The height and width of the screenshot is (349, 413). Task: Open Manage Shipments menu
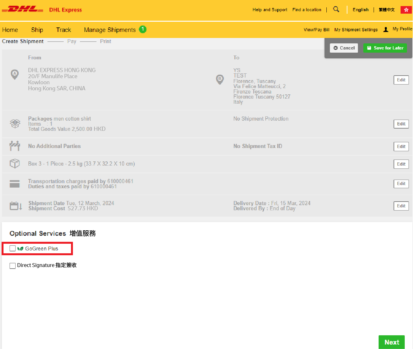[x=110, y=30]
